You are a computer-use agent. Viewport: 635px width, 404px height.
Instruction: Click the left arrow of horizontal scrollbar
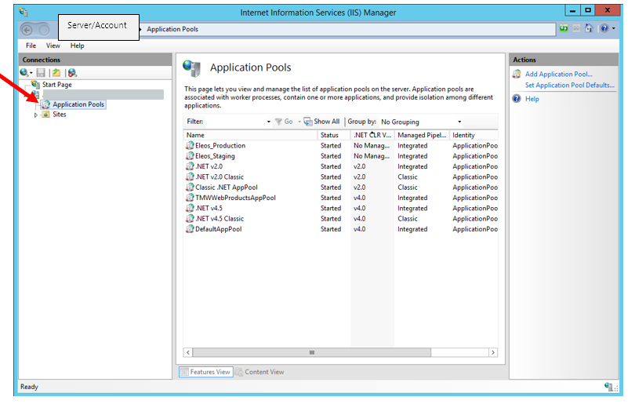coord(188,353)
